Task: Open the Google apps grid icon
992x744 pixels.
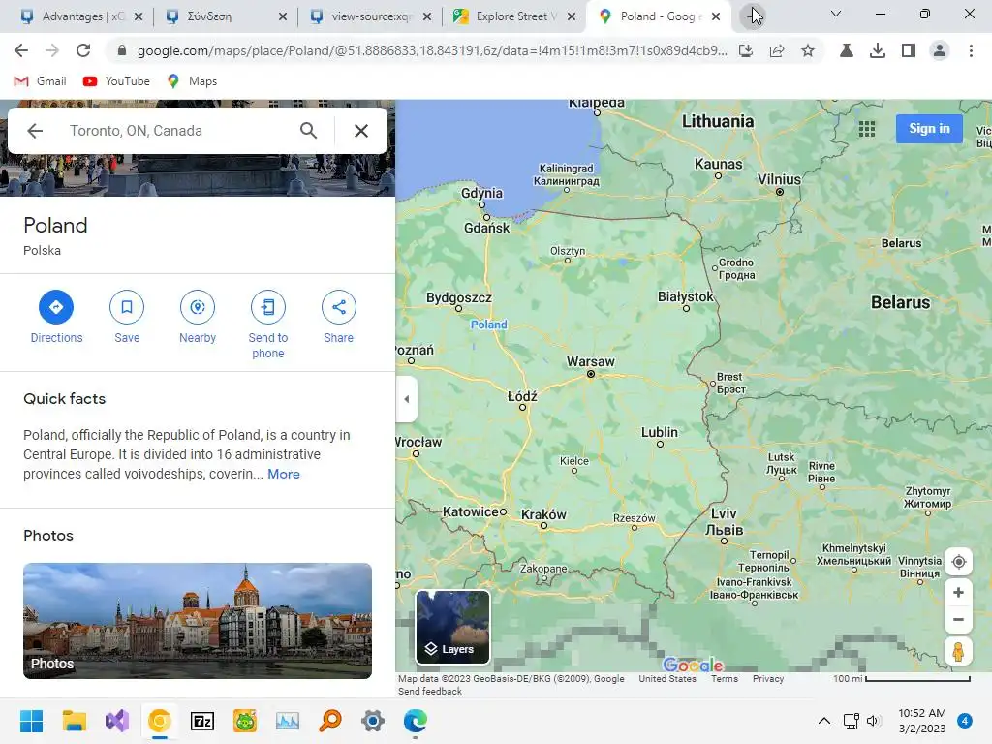Action: [x=867, y=129]
